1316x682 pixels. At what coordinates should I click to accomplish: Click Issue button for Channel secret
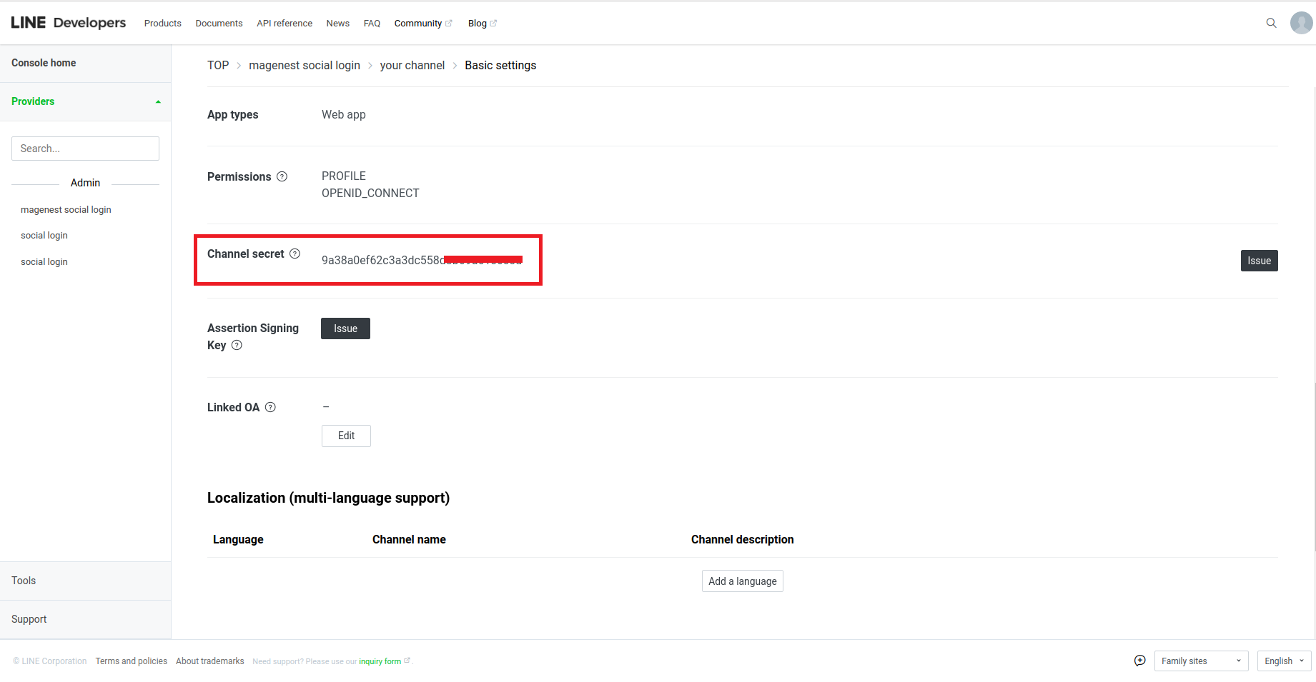point(1259,261)
